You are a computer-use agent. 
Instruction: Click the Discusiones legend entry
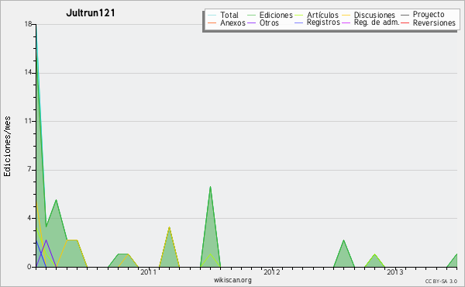tap(374, 15)
